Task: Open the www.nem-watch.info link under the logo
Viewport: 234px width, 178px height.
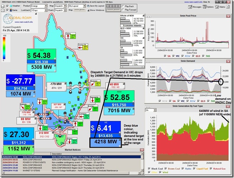Action: coord(24,22)
